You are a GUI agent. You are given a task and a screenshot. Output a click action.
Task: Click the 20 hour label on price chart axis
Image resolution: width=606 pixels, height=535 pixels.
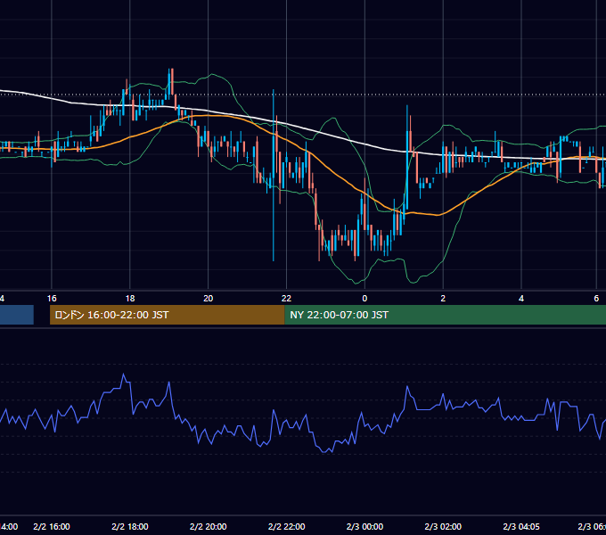point(209,299)
